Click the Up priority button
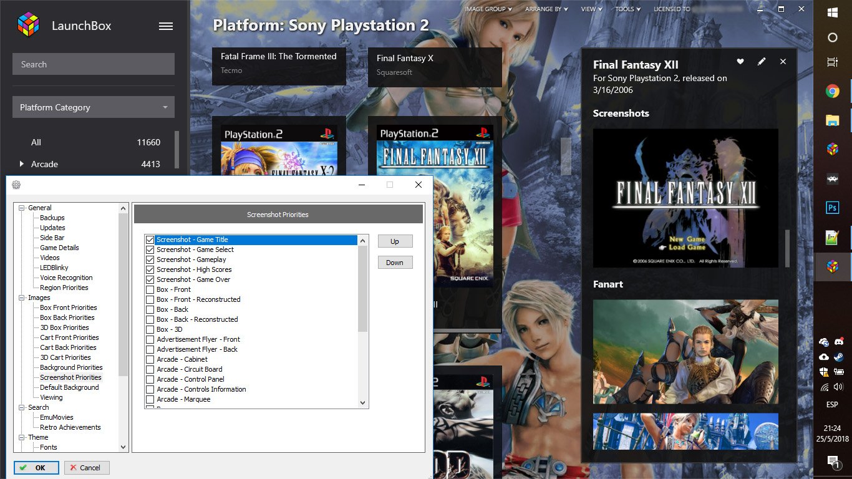852x479 pixels. click(395, 241)
